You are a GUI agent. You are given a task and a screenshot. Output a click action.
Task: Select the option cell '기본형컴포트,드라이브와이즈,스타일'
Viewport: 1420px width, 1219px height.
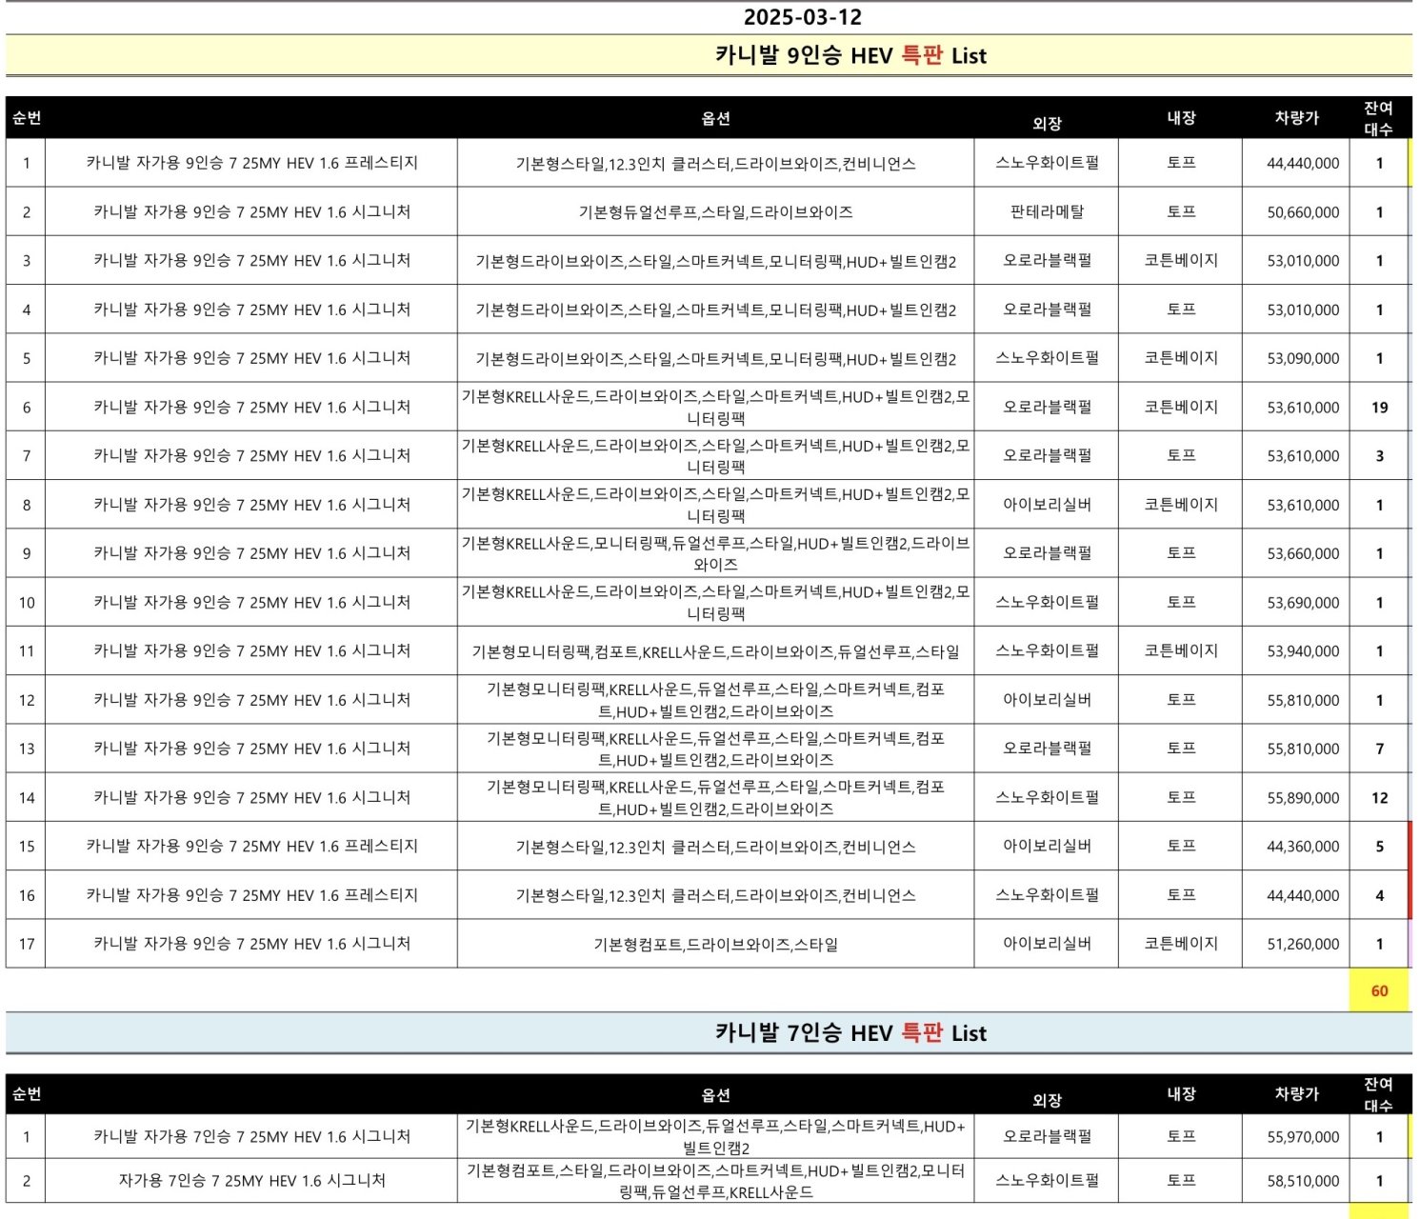tap(715, 945)
